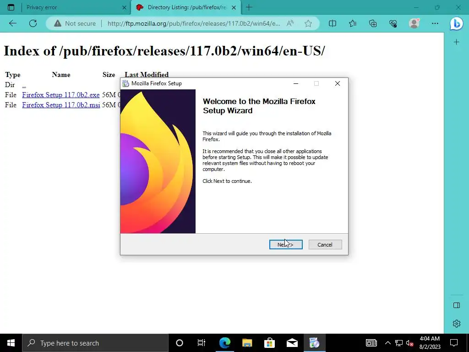Click the taskbar search box

click(x=95, y=343)
